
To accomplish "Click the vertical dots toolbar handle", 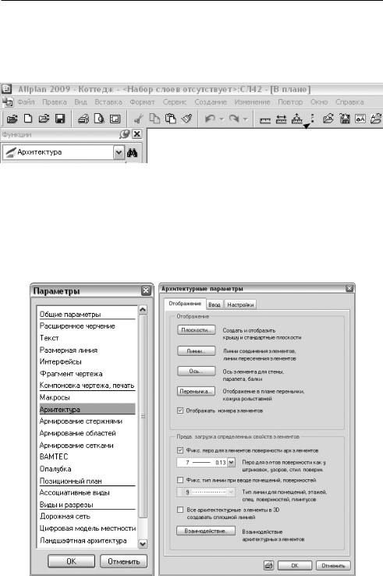I will point(313,119).
